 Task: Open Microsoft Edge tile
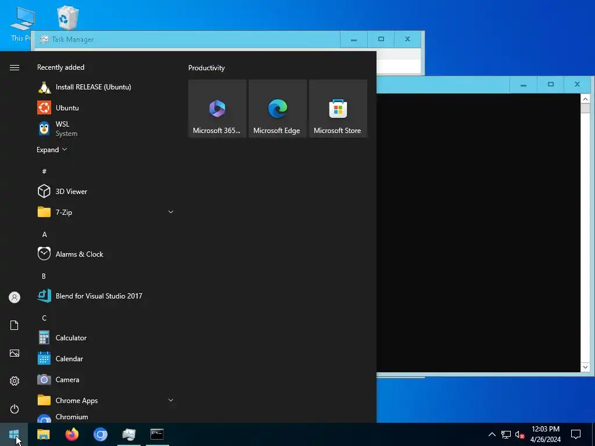(x=277, y=109)
